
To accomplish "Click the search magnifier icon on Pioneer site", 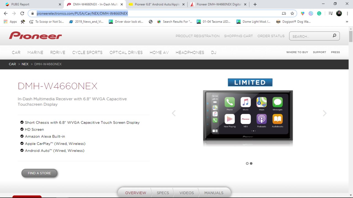I will tap(334, 36).
